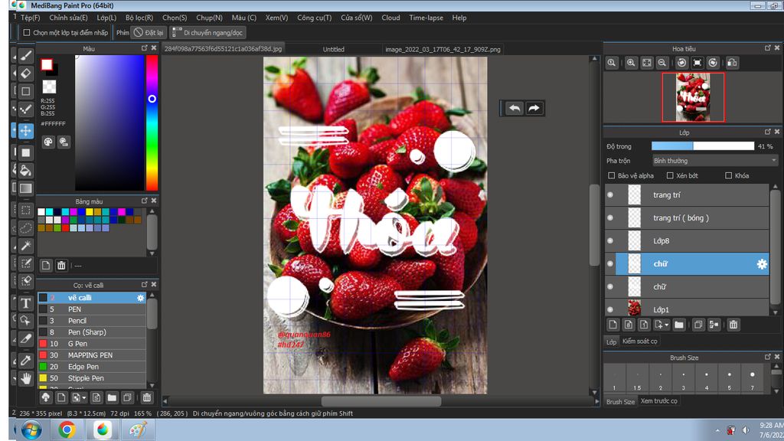
Task: Switch to the Untitled document tab
Action: coord(334,50)
